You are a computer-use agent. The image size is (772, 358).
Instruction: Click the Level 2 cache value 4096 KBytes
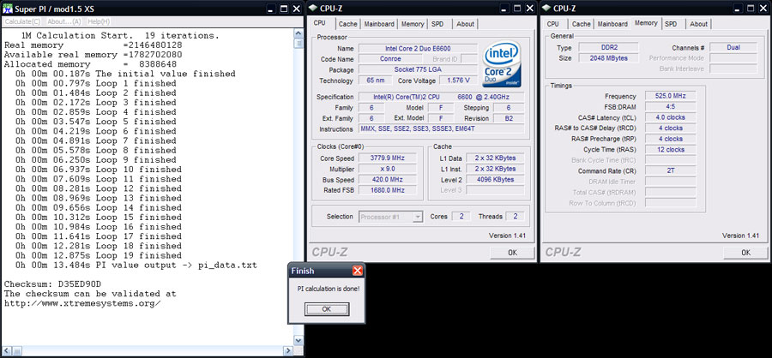[x=495, y=180]
